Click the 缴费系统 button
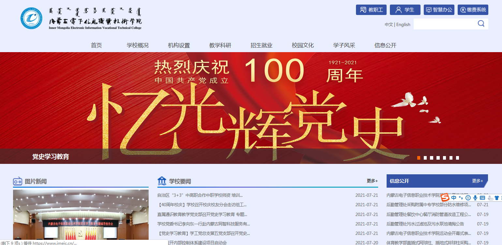This screenshot has height=245, width=502. (473, 10)
